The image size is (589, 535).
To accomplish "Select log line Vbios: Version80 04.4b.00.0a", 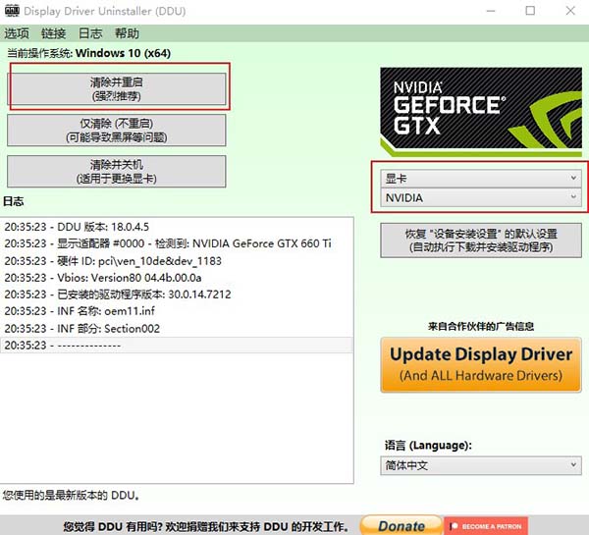I will coord(177,278).
